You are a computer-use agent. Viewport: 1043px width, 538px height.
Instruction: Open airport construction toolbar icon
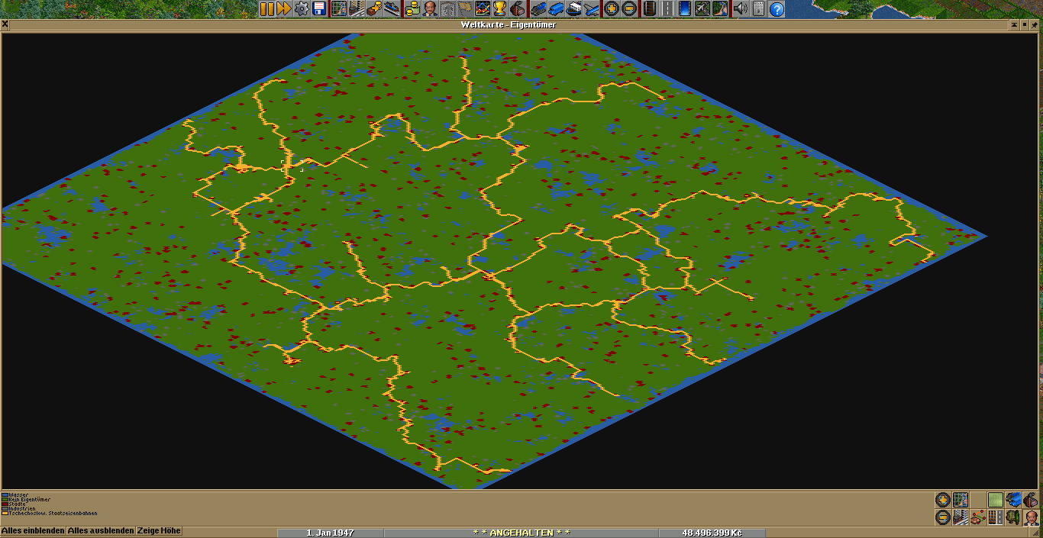coord(702,9)
